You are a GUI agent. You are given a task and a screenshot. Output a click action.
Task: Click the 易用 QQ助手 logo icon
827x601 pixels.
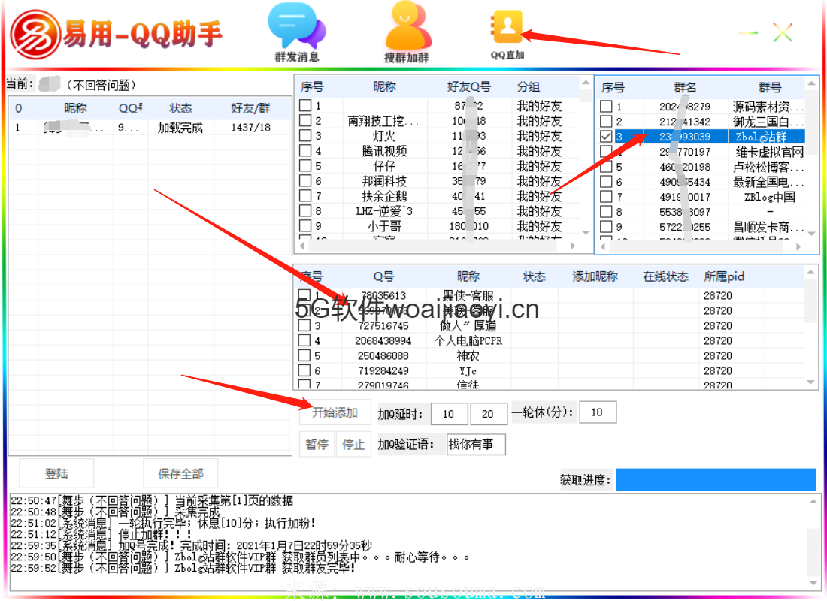click(36, 35)
